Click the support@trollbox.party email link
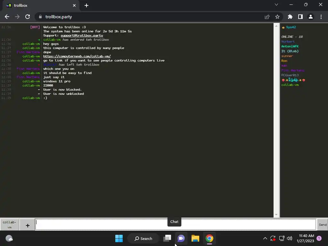The height and width of the screenshot is (246, 328). 82,35
